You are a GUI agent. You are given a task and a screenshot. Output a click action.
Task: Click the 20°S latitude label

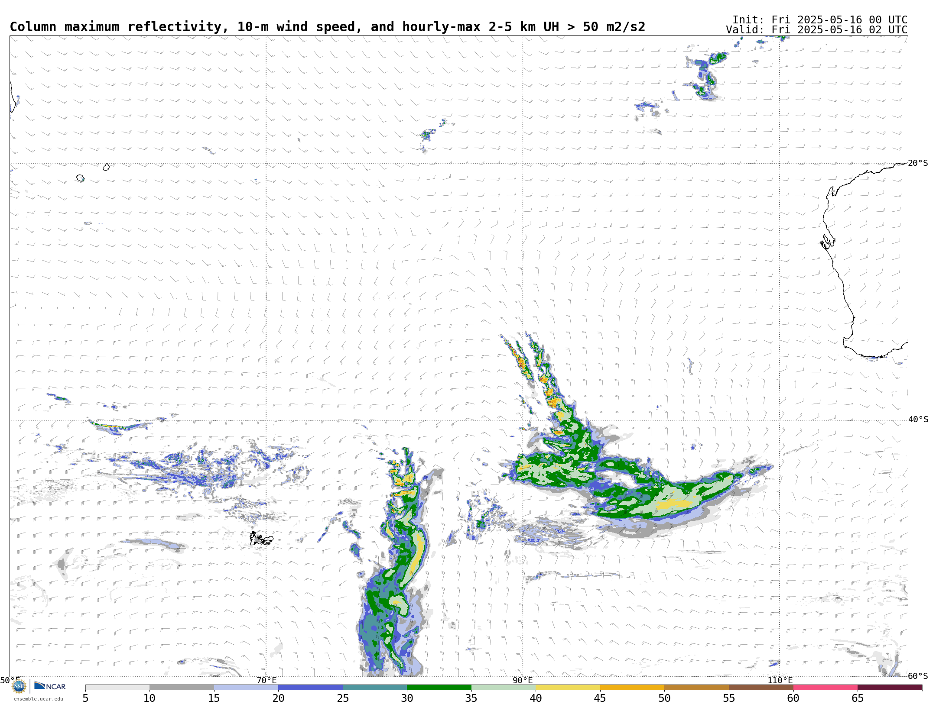[918, 163]
